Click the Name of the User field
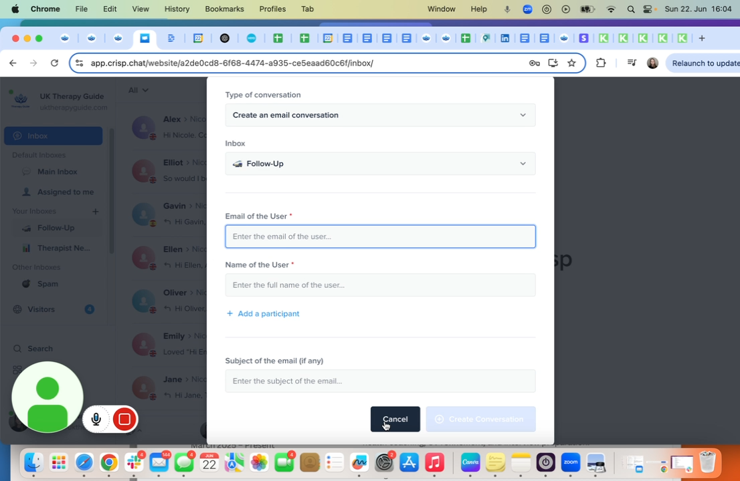Viewport: 740px width, 481px height. tap(380, 285)
